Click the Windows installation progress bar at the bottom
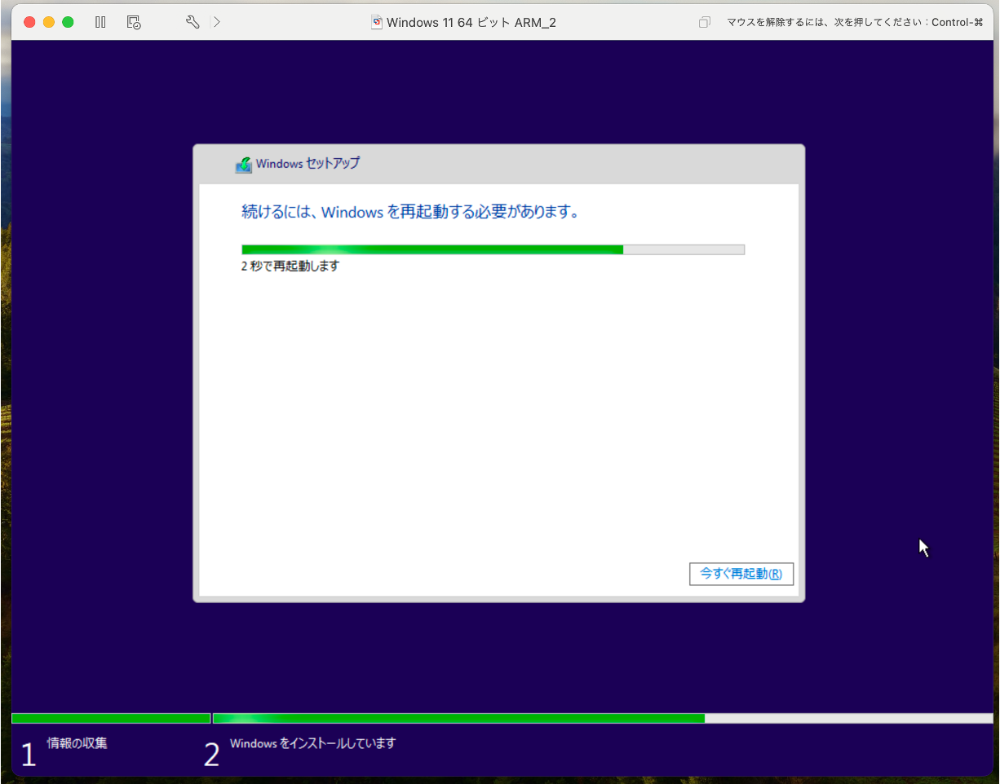This screenshot has height=784, width=1000. tap(603, 718)
